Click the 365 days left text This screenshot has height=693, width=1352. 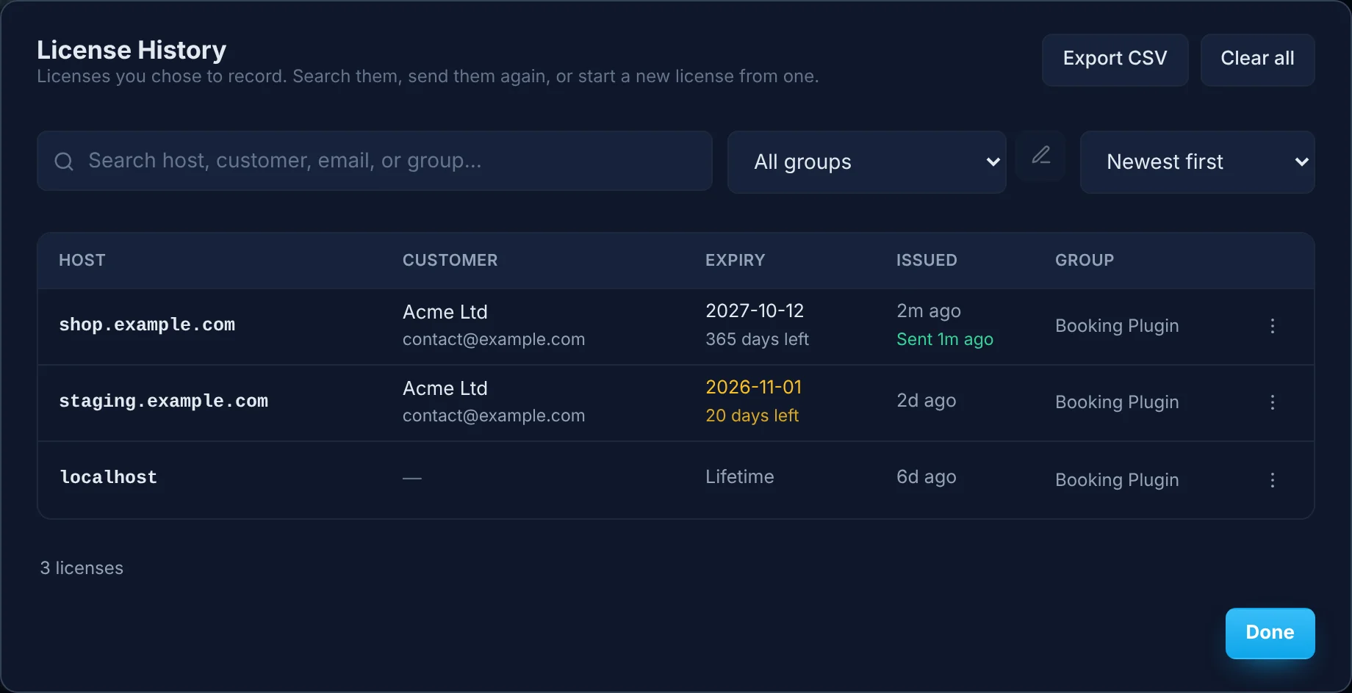[757, 339]
